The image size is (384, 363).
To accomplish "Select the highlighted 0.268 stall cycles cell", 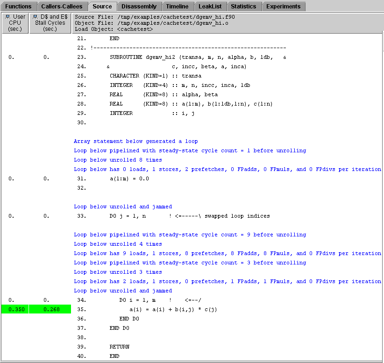I will (x=50, y=309).
